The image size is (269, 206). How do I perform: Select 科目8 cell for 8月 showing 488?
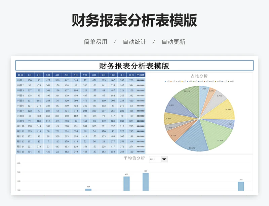(94, 116)
